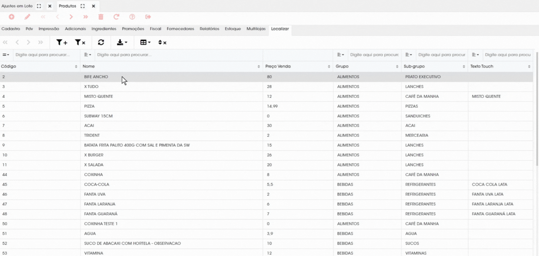The height and width of the screenshot is (256, 539).
Task: Reload grid with black sync icon
Action: (101, 42)
